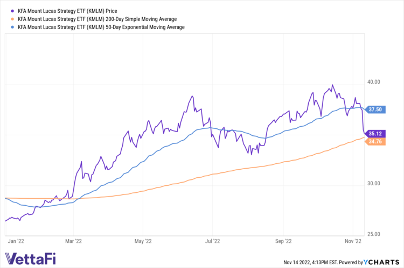
Task: Click the 30.00 y-axis label
Action: 373,183
